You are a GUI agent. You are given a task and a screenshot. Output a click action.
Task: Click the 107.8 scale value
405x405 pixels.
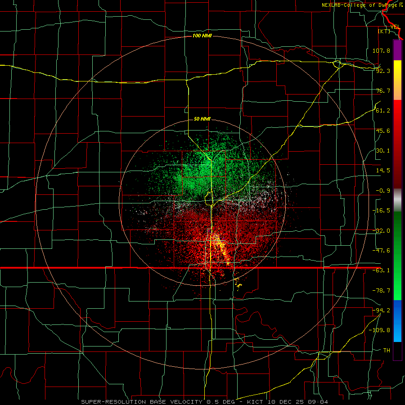pos(381,50)
